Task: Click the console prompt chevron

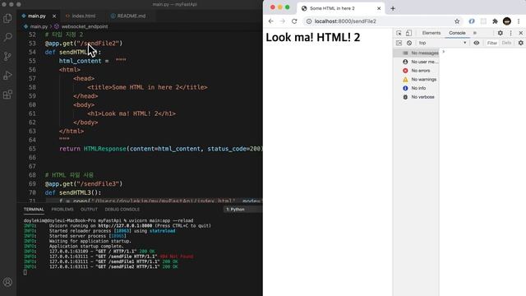Action: (x=444, y=52)
